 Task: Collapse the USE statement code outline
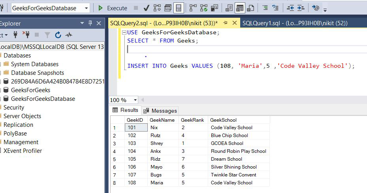[124, 32]
